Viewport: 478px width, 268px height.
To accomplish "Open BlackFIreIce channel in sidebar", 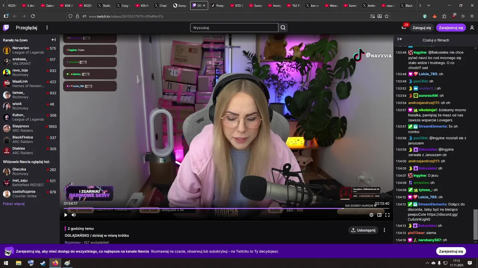I will click(x=30, y=140).
